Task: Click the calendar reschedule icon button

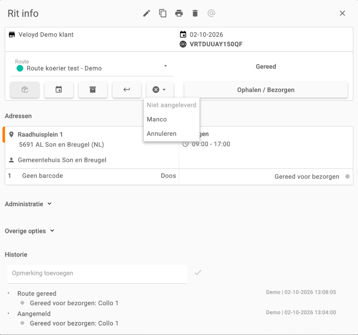Action: point(59,90)
